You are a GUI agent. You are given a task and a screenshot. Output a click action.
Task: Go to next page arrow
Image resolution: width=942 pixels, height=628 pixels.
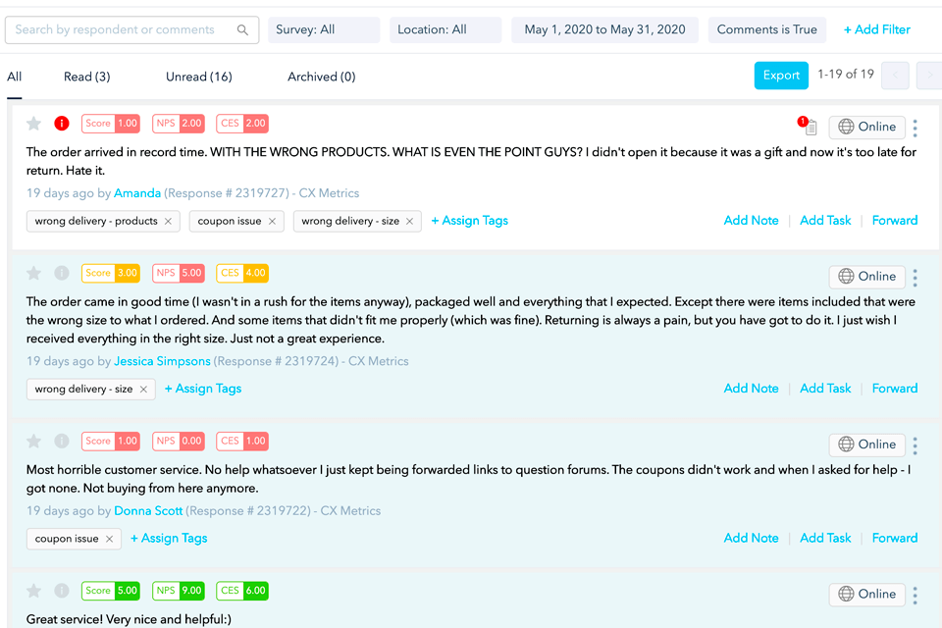[x=929, y=76]
